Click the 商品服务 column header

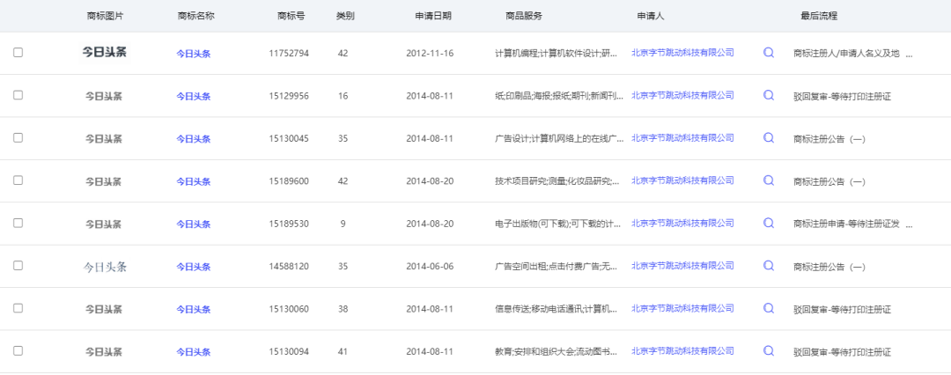tap(524, 16)
